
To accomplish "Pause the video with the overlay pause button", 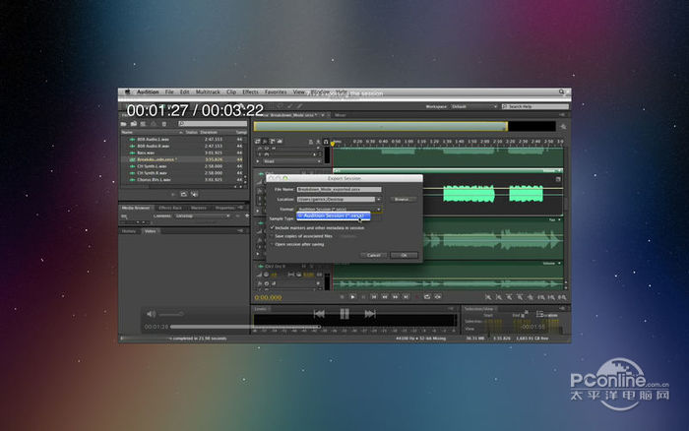I will [x=344, y=314].
